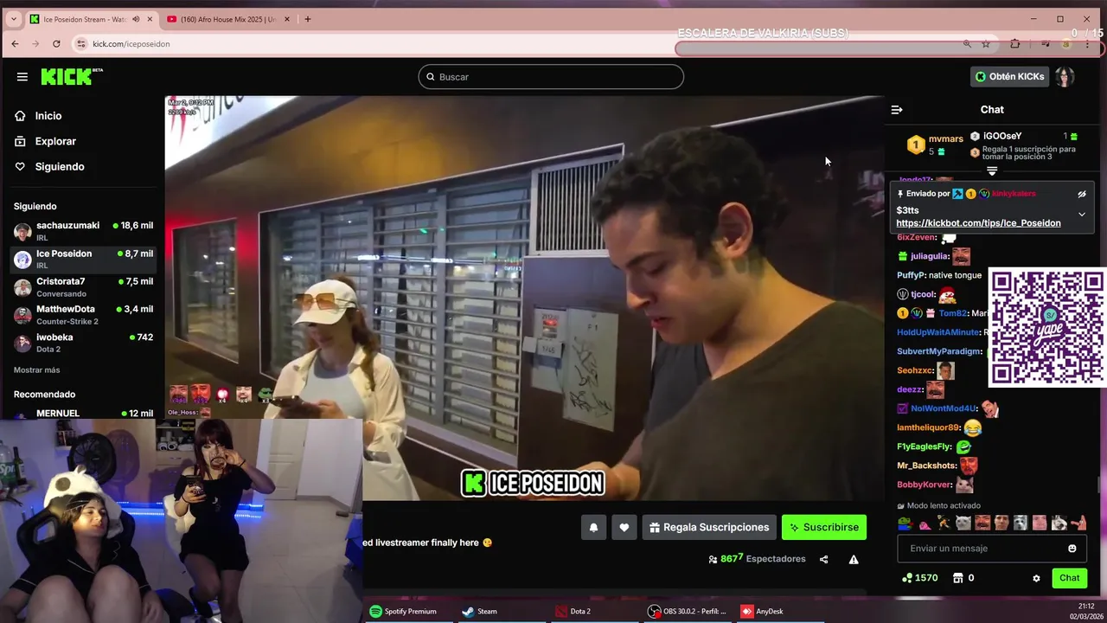Open the sachauzumaki channel
Image resolution: width=1107 pixels, height=623 pixels.
coord(83,231)
